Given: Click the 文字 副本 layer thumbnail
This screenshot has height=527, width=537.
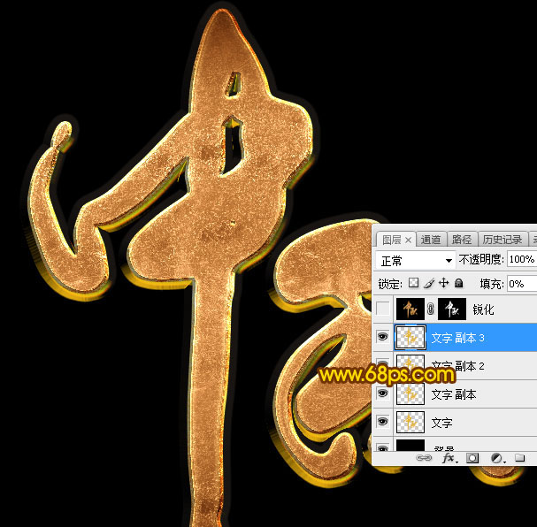Looking at the screenshot, I should pyautogui.click(x=410, y=393).
